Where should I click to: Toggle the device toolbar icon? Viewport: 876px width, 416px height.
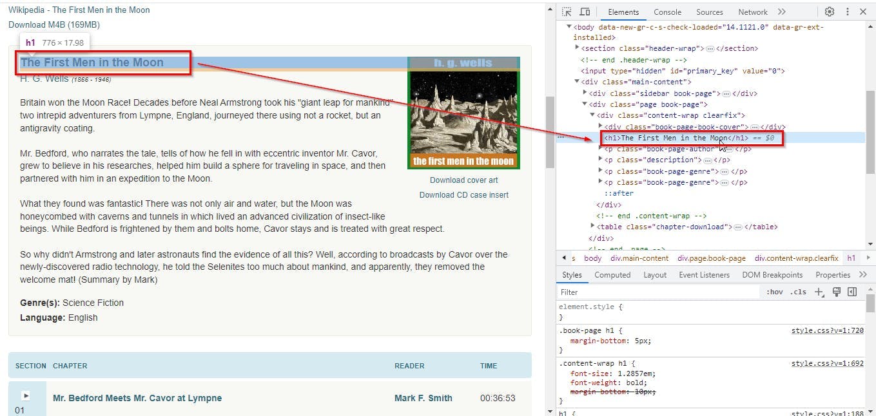pos(585,12)
